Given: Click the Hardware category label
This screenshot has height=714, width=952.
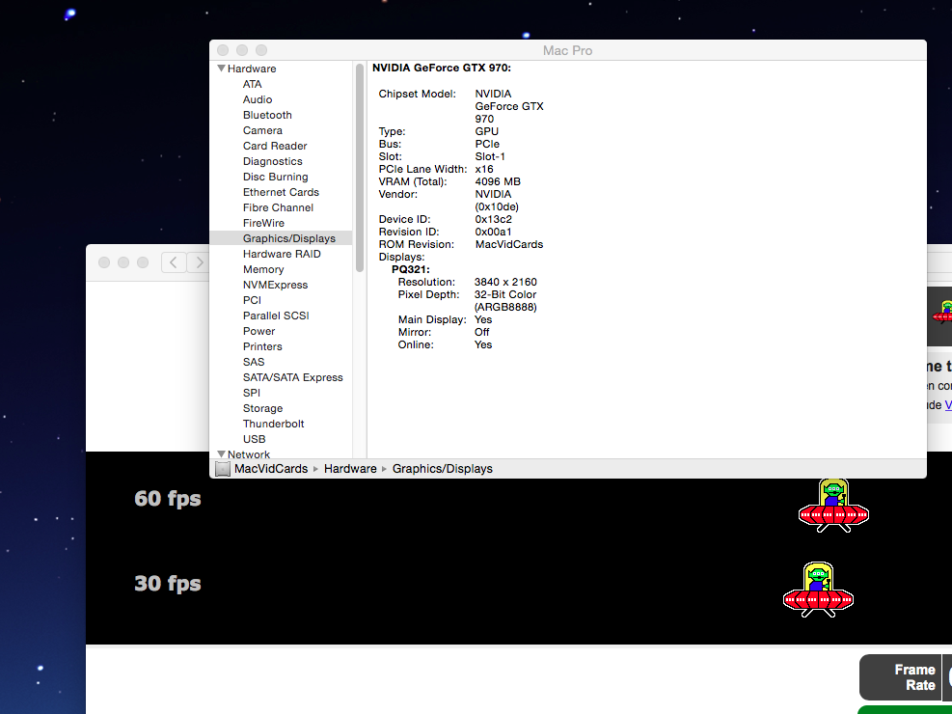Looking at the screenshot, I should tap(252, 69).
